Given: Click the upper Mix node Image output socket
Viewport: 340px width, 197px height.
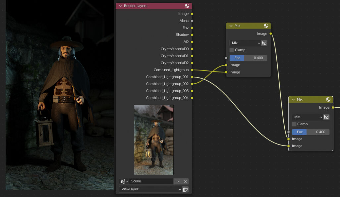Looking at the screenshot, I should tap(271, 34).
